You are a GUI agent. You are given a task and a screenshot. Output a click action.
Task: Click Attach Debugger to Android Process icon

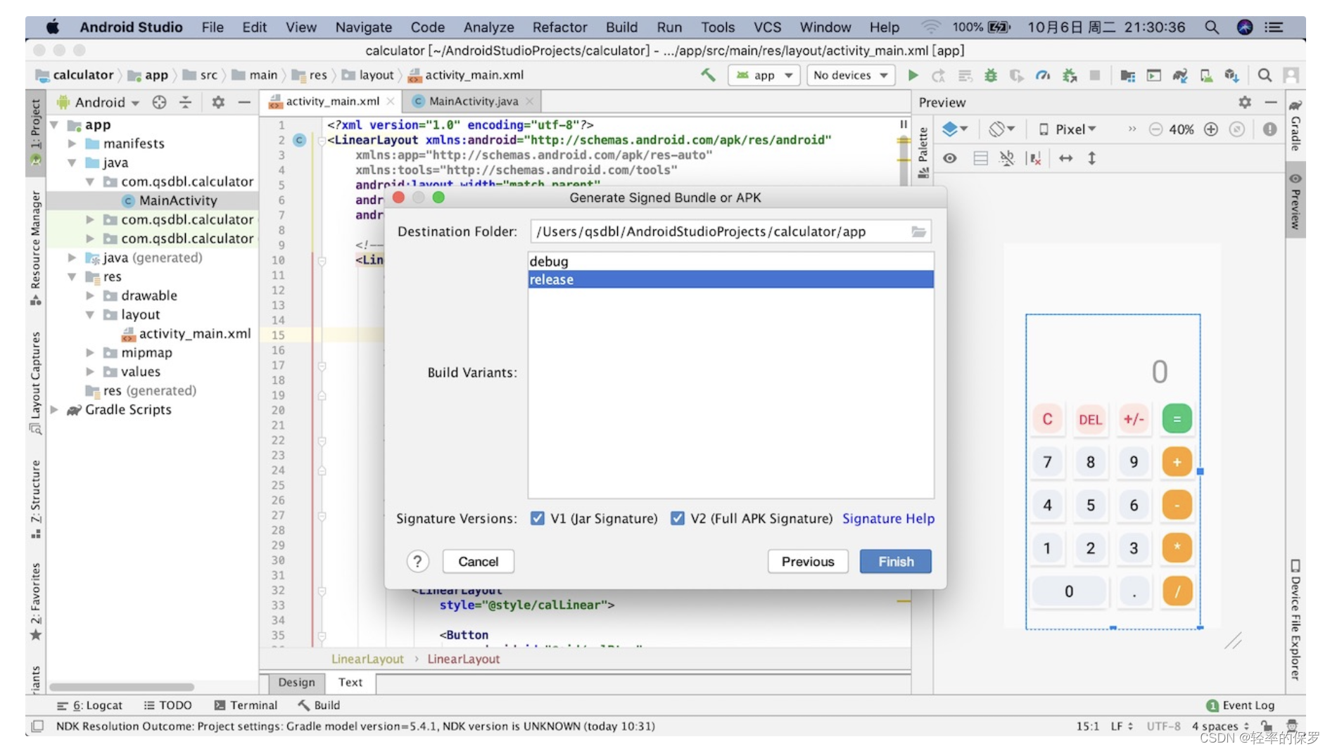pyautogui.click(x=1070, y=75)
